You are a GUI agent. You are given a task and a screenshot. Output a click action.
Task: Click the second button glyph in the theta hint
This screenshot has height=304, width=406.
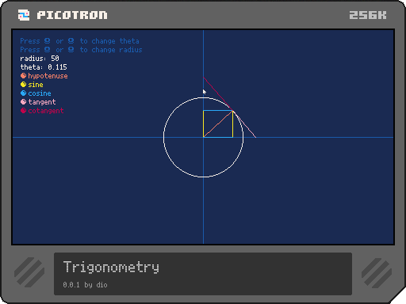71,41
